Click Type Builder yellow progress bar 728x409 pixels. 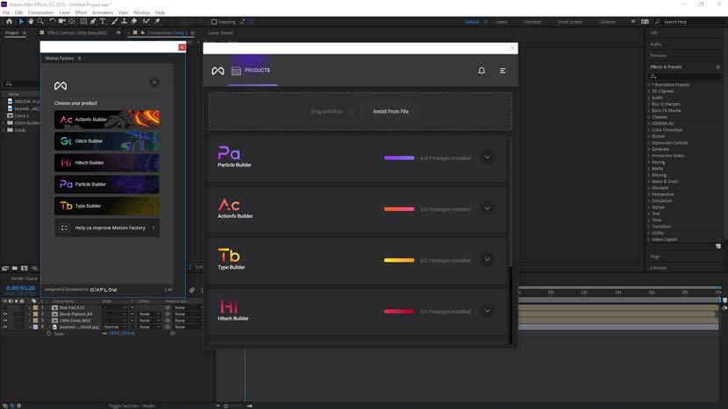click(x=399, y=260)
